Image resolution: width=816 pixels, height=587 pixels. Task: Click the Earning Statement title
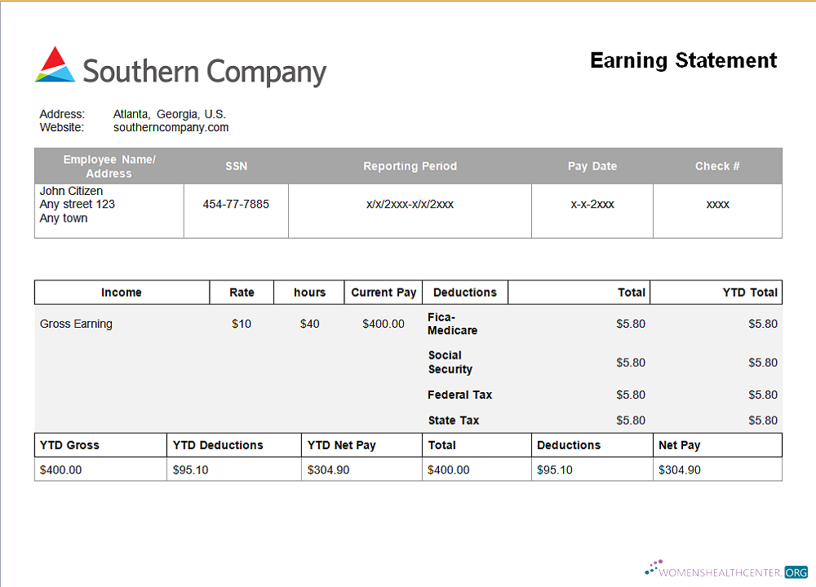coord(683,60)
